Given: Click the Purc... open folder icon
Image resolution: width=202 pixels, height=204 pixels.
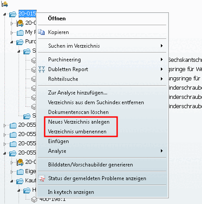Looking at the screenshot, I should [20, 42].
